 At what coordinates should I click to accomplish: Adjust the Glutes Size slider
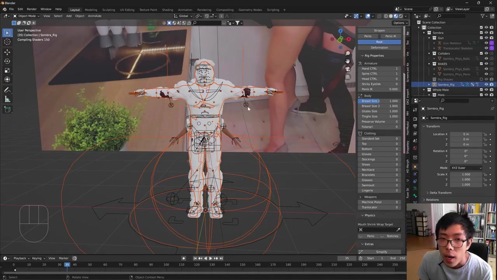click(379, 111)
